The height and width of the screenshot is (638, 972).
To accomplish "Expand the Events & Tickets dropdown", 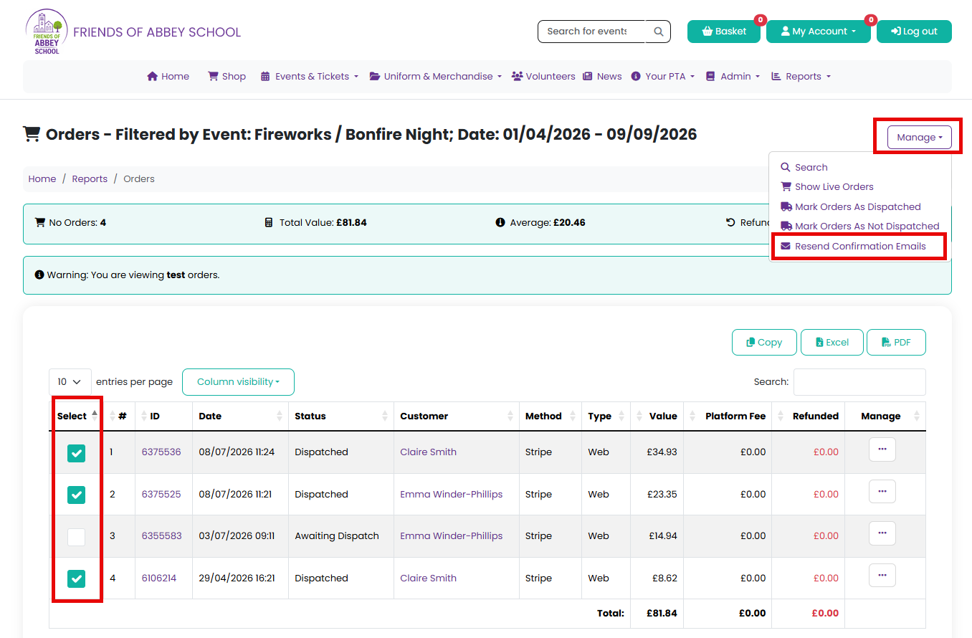I will 309,77.
